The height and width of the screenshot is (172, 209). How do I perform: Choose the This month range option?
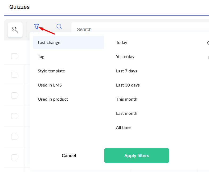click(127, 99)
